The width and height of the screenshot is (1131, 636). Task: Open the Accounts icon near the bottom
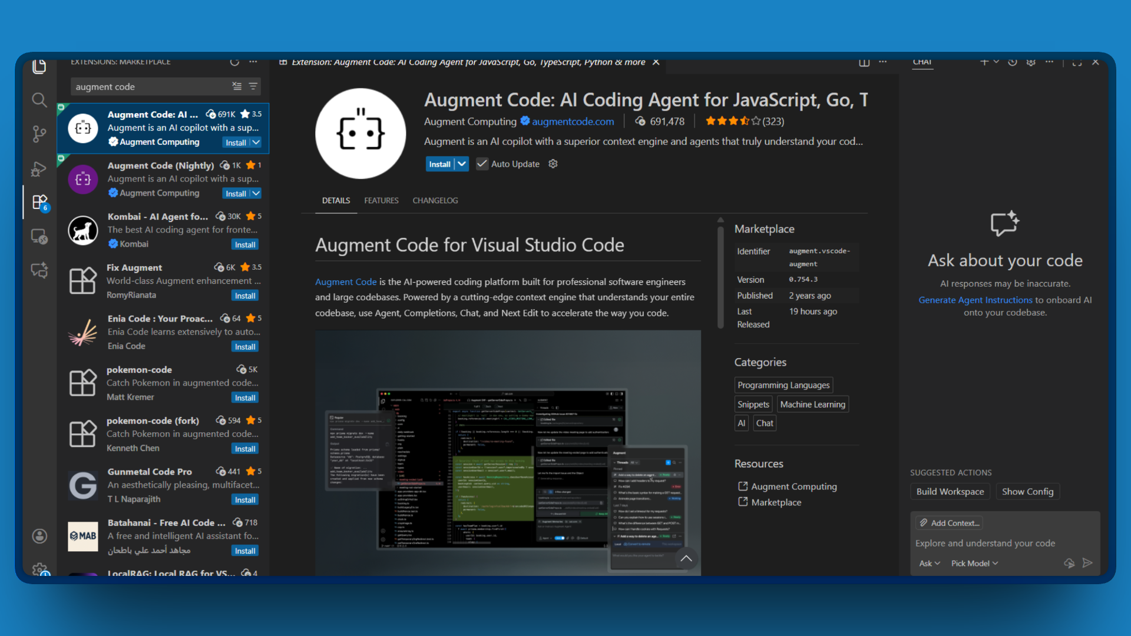click(39, 536)
